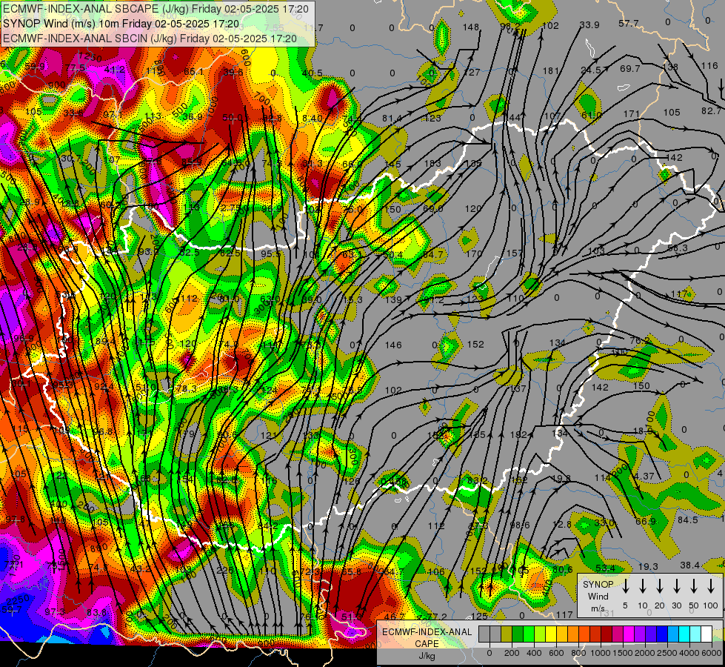Click the station value 82.7 on map
The height and width of the screenshot is (667, 725).
711,110
